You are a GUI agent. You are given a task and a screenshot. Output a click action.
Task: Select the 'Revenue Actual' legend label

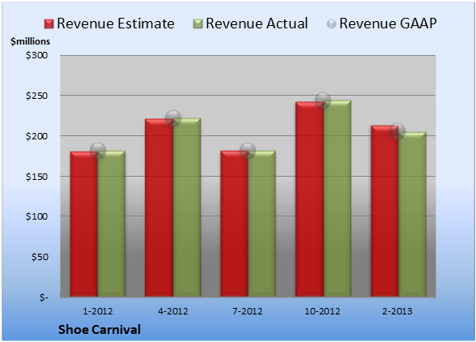257,24
